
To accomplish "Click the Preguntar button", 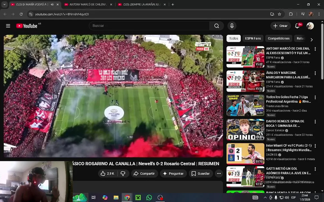I will (173, 174).
